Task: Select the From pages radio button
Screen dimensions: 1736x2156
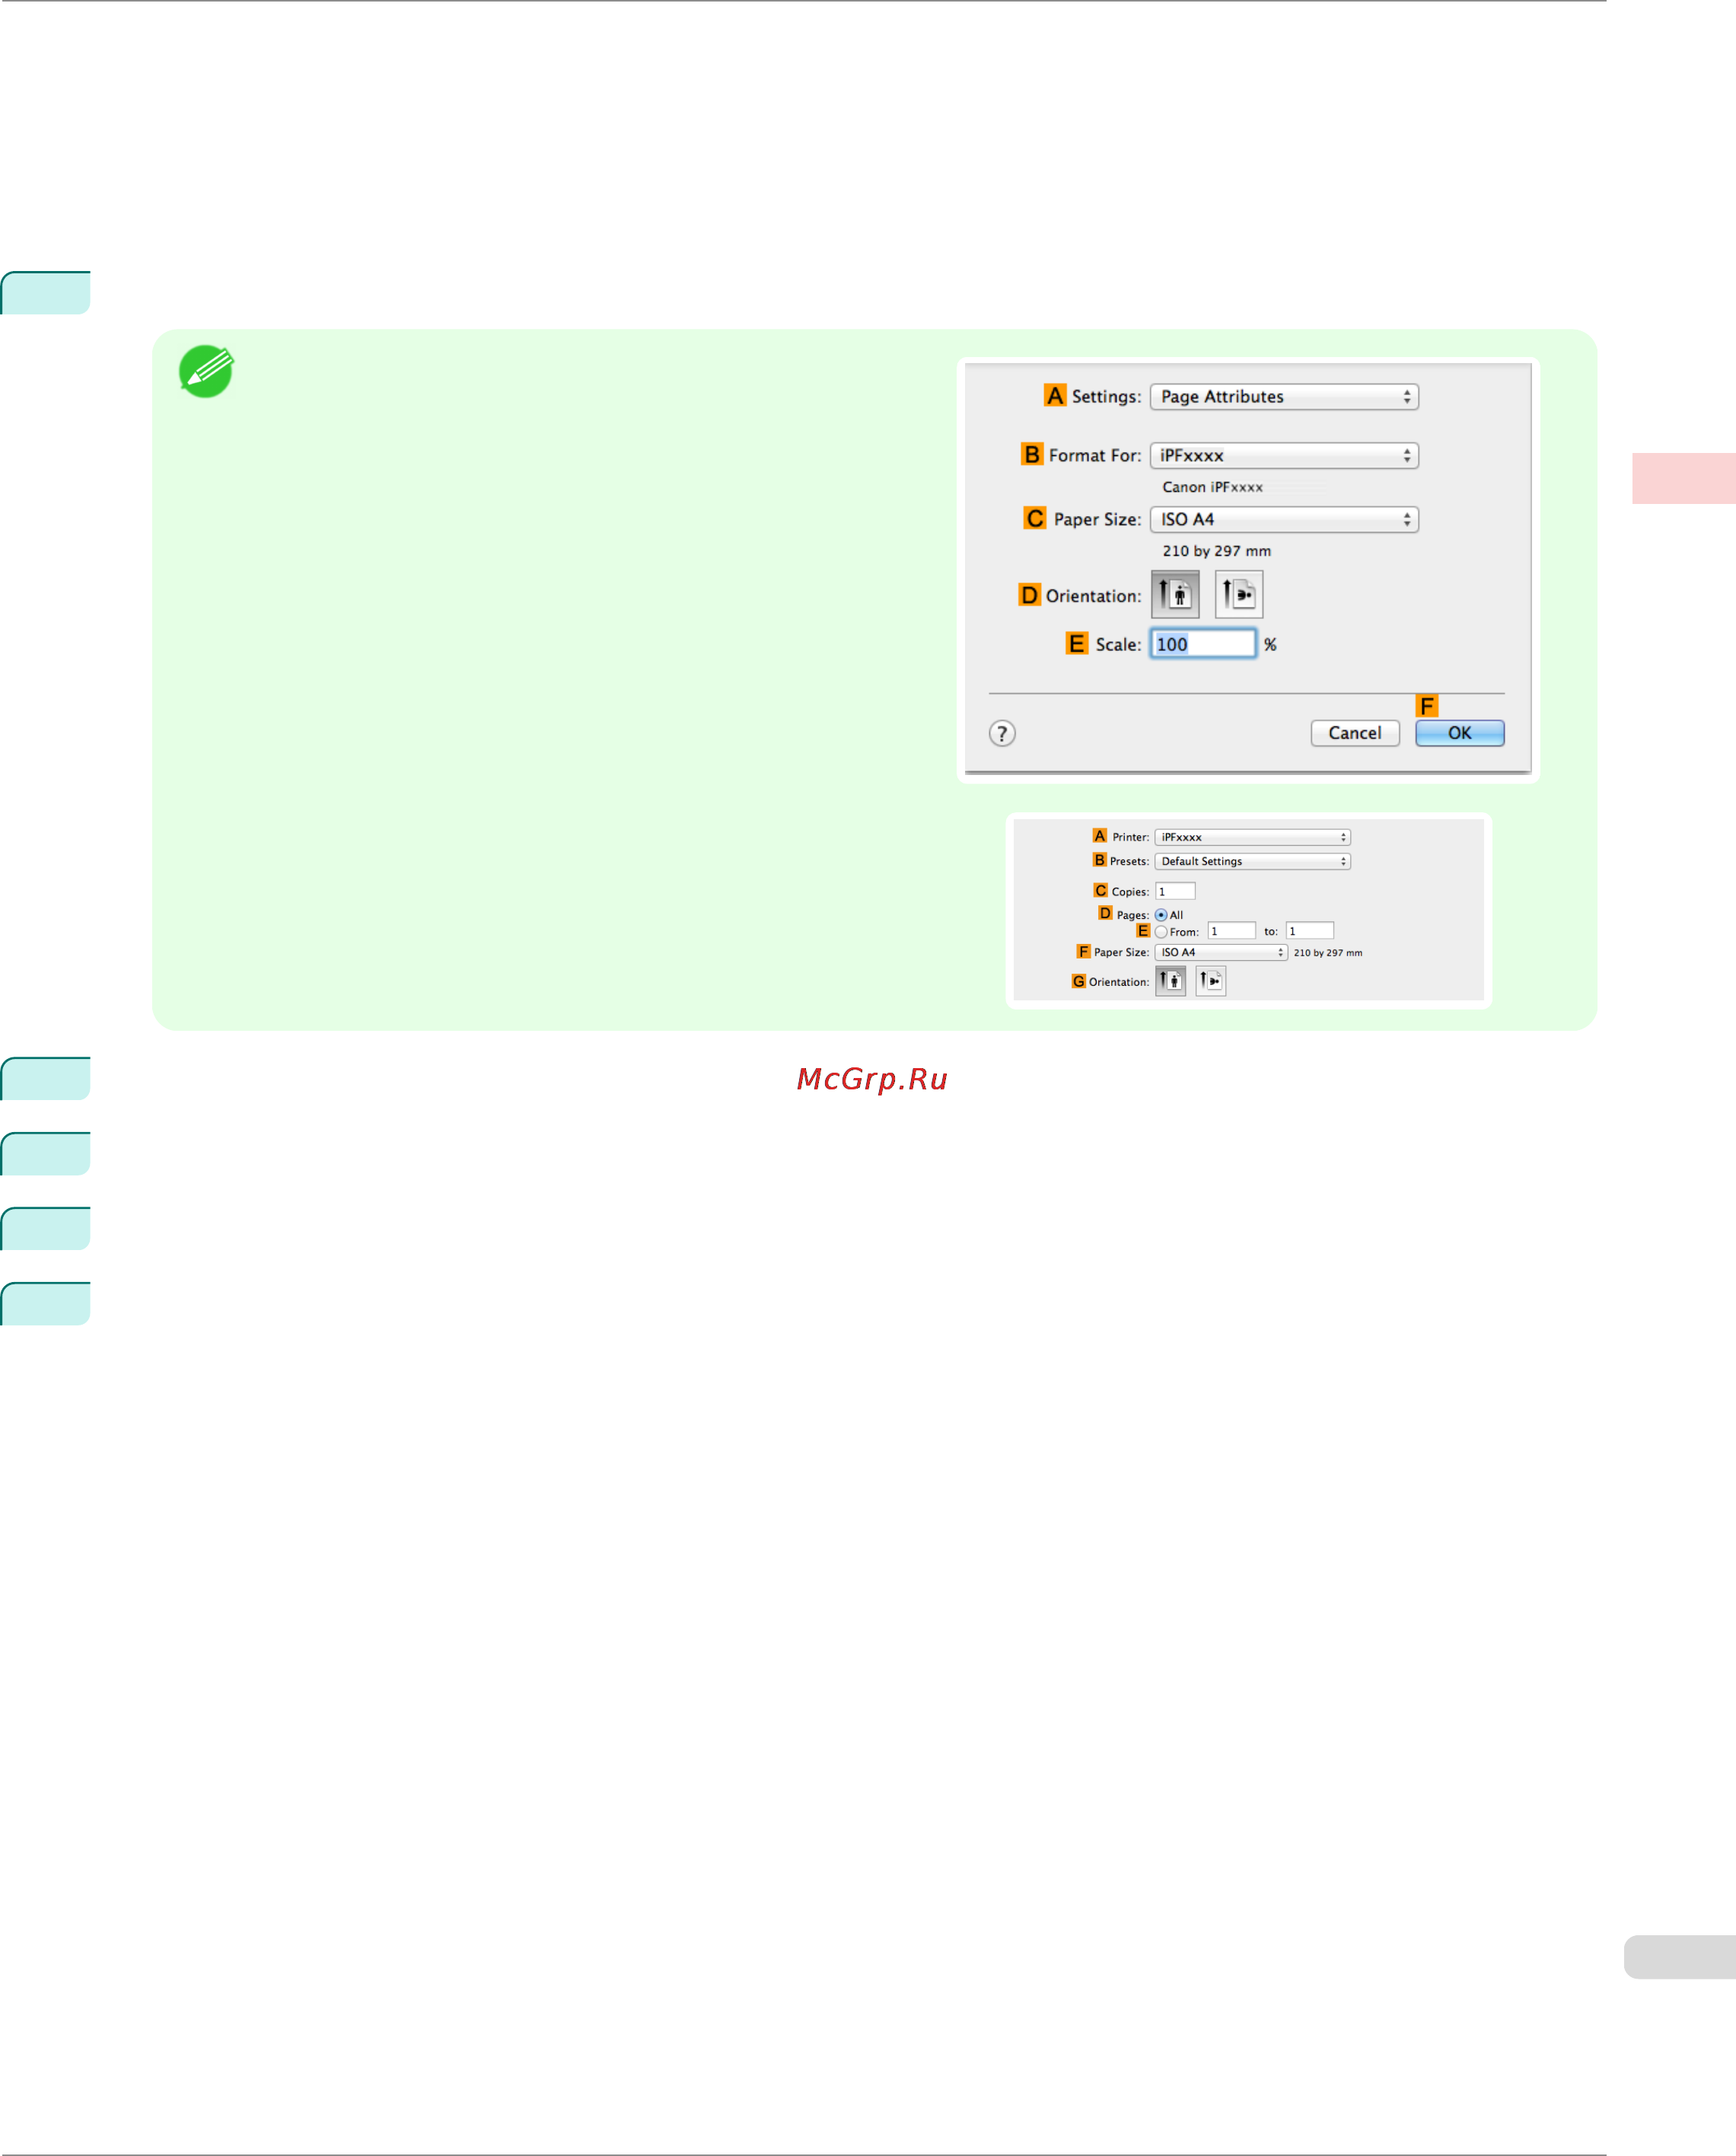Action: tap(1161, 933)
